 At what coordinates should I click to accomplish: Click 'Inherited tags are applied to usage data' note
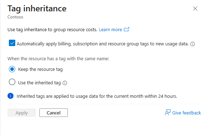click(97, 96)
